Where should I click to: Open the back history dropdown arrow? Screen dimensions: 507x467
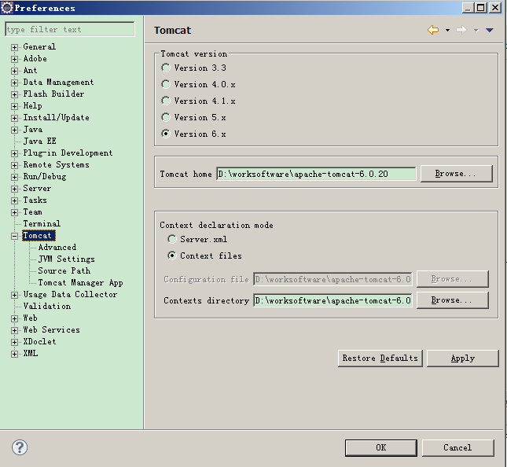point(447,31)
